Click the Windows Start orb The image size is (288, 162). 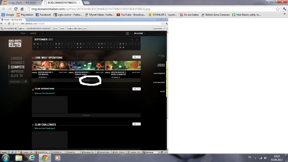6,158
